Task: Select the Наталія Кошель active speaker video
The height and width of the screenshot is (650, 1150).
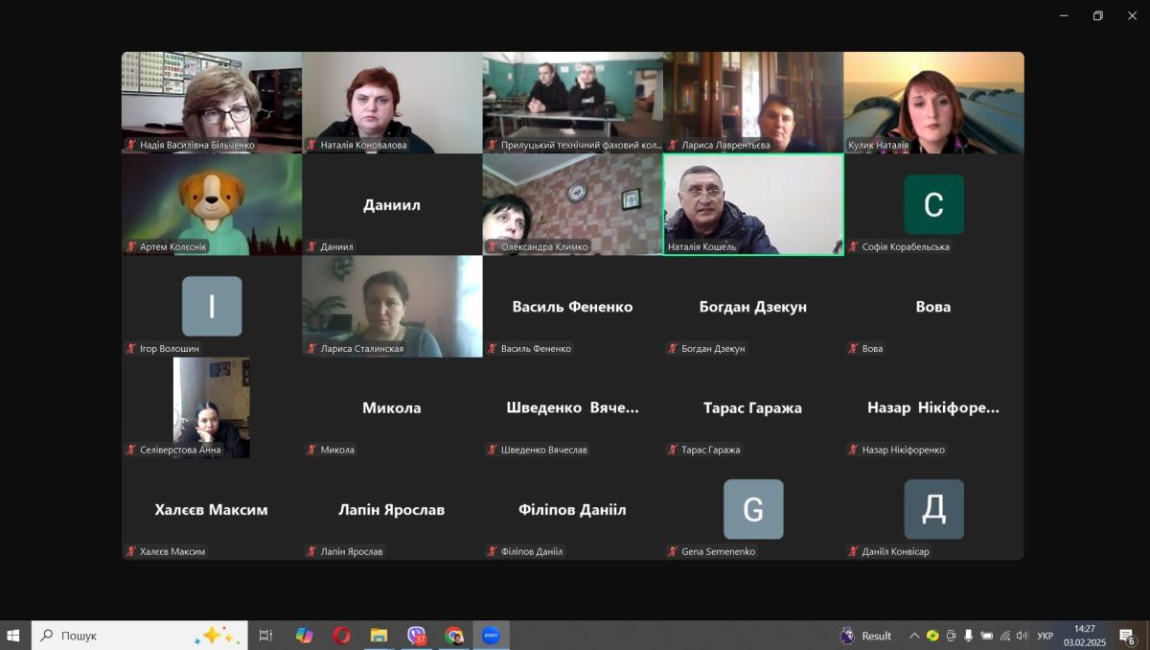Action: (x=753, y=204)
